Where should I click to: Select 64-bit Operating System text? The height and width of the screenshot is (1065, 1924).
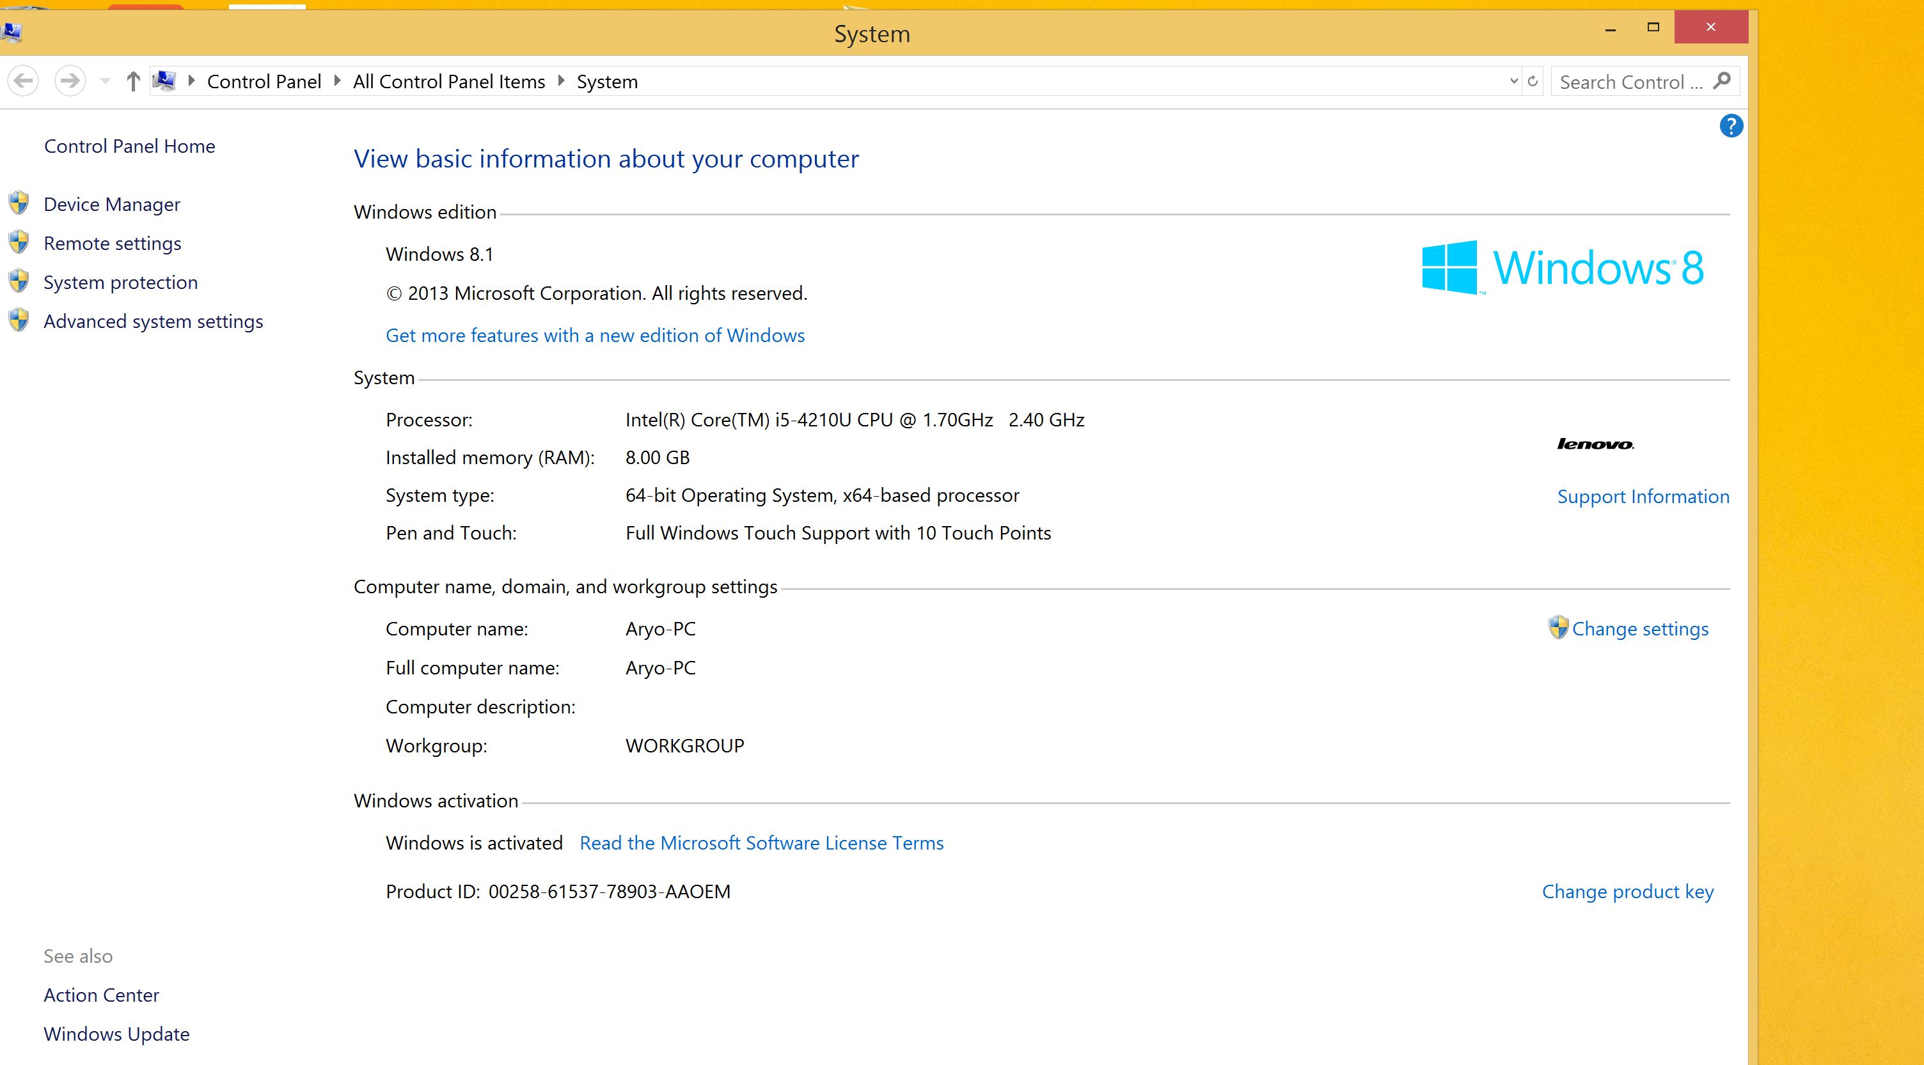point(821,495)
